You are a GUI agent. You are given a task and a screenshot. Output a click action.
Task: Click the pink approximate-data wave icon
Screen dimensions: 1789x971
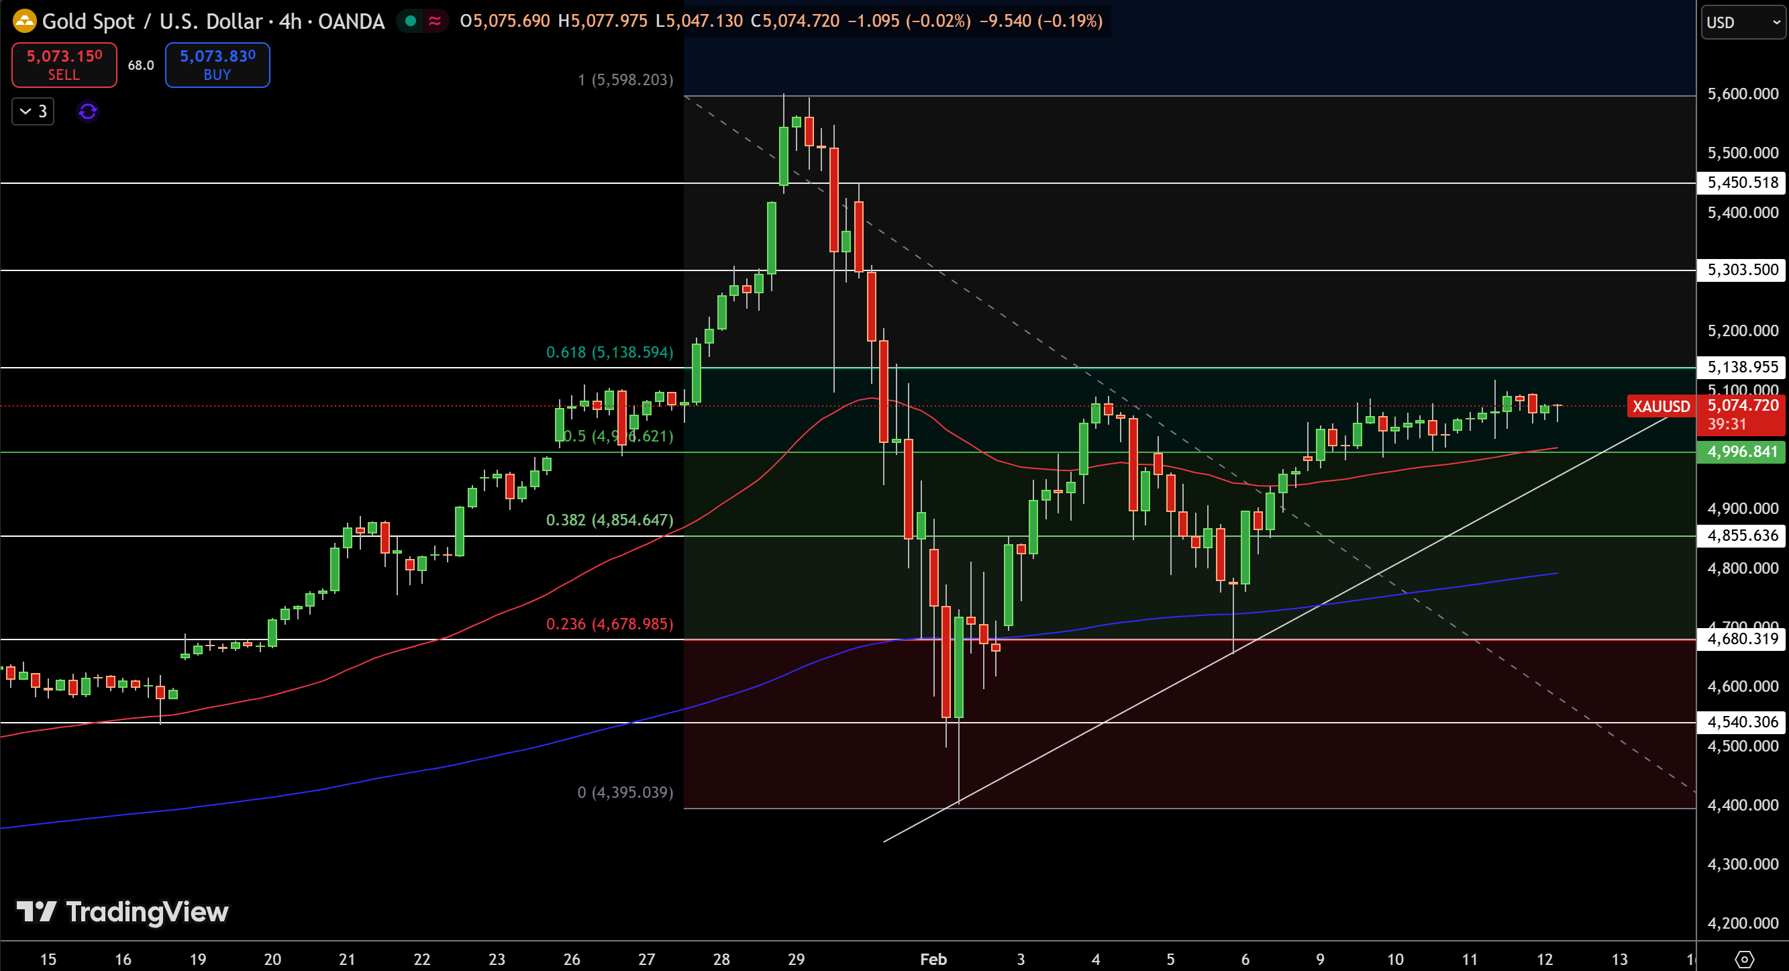tap(436, 21)
